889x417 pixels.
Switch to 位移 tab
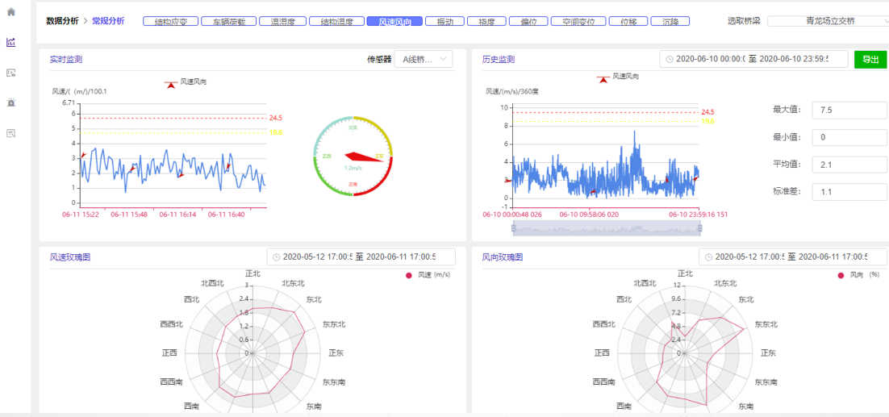[x=628, y=22]
